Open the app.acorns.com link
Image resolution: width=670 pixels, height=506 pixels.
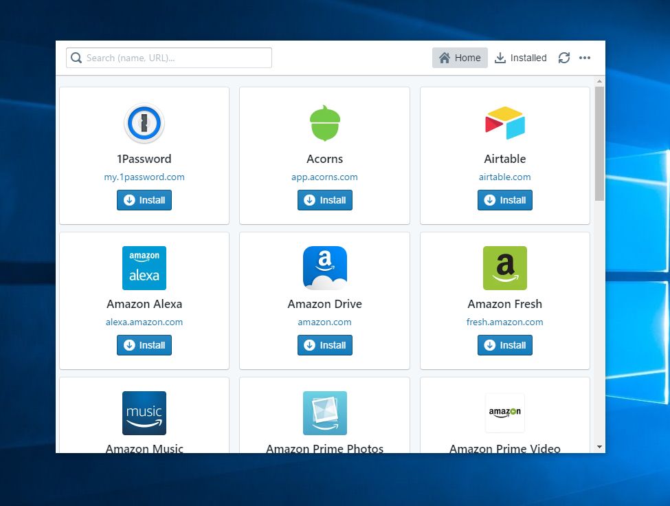(325, 177)
